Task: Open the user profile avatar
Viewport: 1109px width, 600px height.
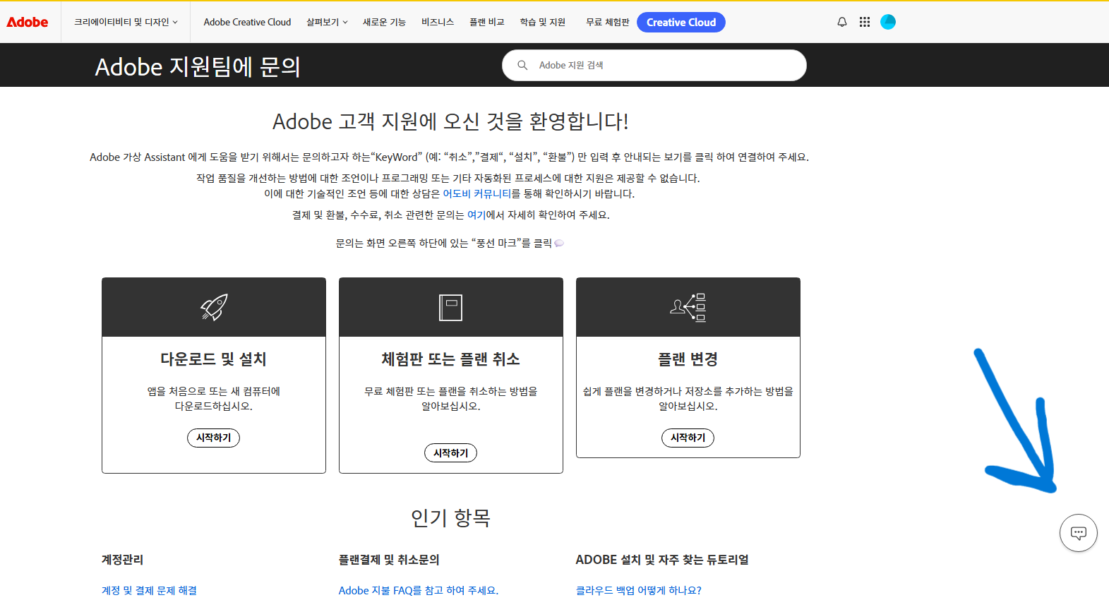Action: tap(888, 22)
